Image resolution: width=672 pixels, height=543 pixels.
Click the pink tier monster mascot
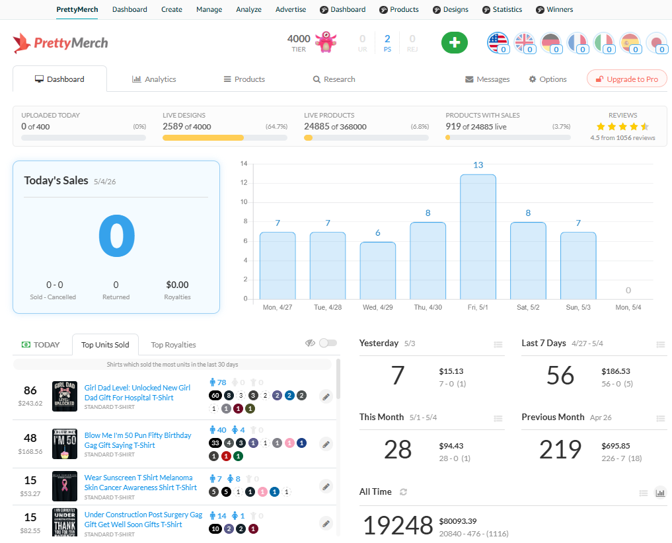(326, 42)
